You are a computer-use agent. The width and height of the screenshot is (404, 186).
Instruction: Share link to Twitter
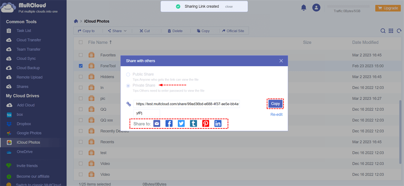181,124
